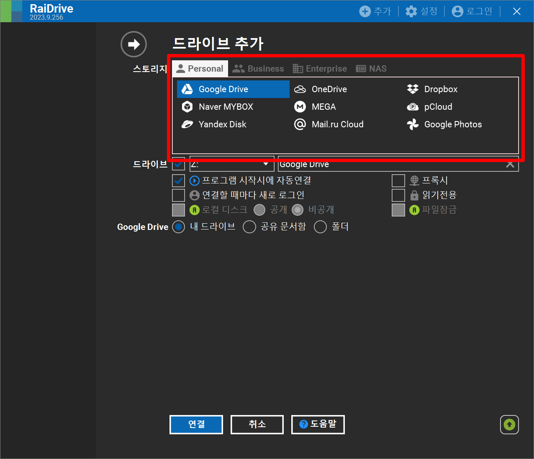The height and width of the screenshot is (459, 534).
Task: Choose MEGA storage service
Action: [315, 107]
